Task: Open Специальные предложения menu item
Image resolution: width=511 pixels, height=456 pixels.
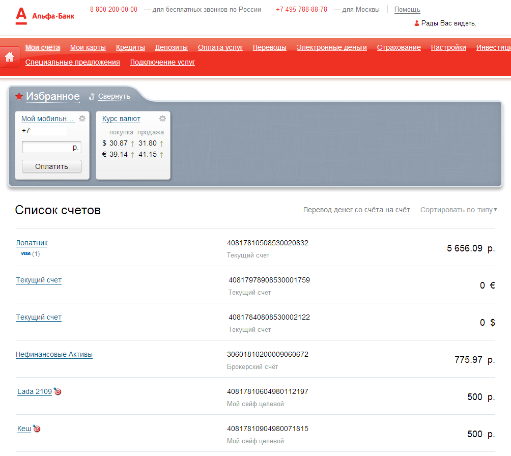Action: coord(72,62)
